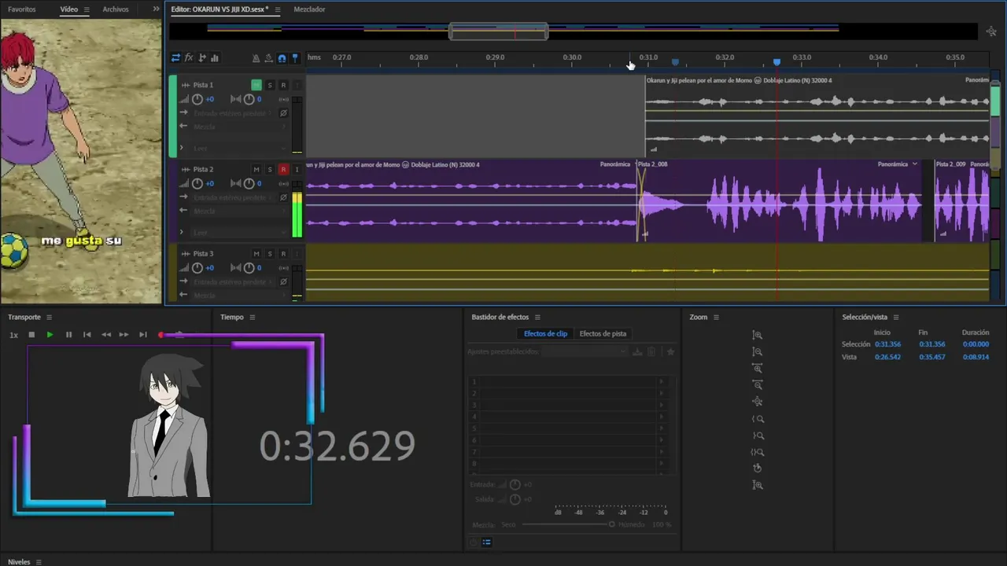Click zoom in time icon in Zoom panel
Image resolution: width=1007 pixels, height=566 pixels.
pos(758,368)
